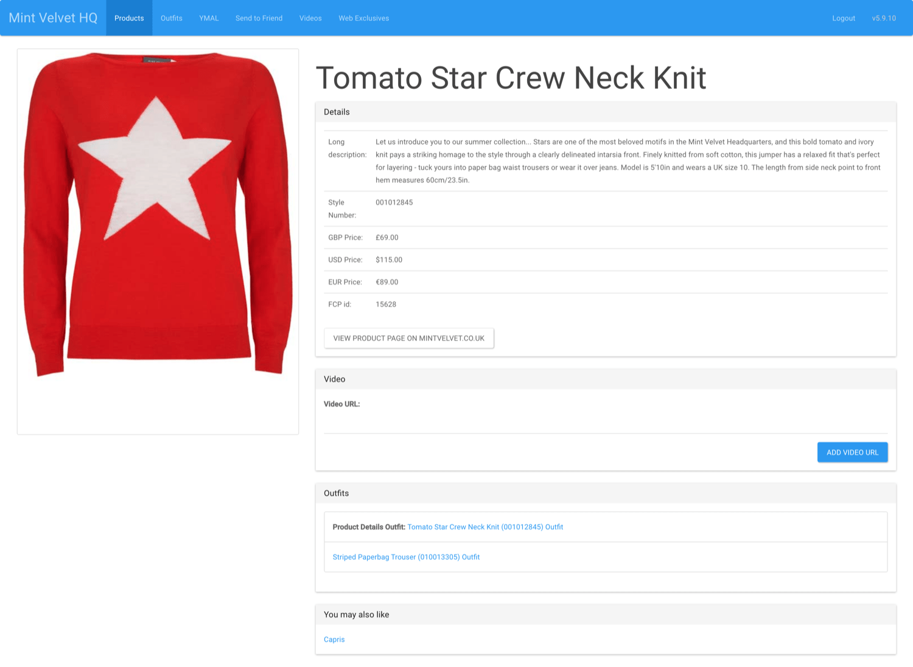
Task: Select the Products nav tab
Action: tap(129, 18)
